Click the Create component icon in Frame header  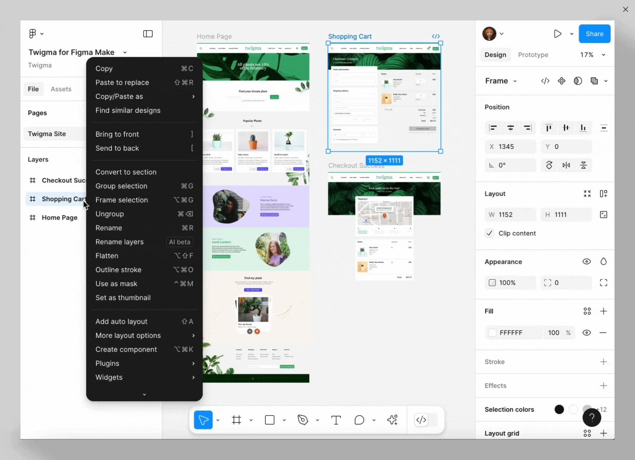[562, 81]
